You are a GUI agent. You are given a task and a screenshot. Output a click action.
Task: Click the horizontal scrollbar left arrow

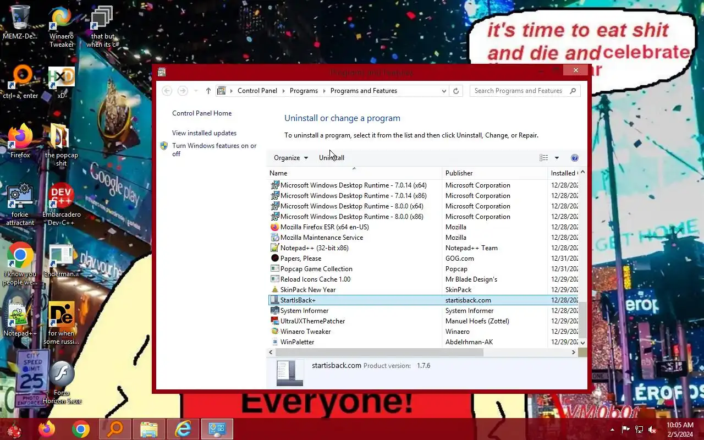(271, 353)
